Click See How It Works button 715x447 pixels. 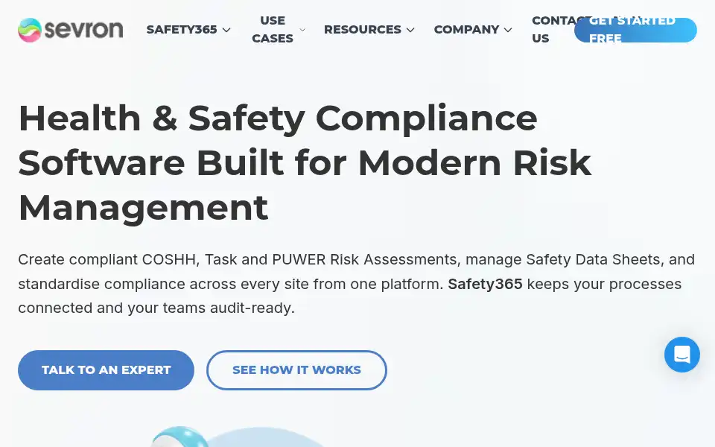pos(296,370)
